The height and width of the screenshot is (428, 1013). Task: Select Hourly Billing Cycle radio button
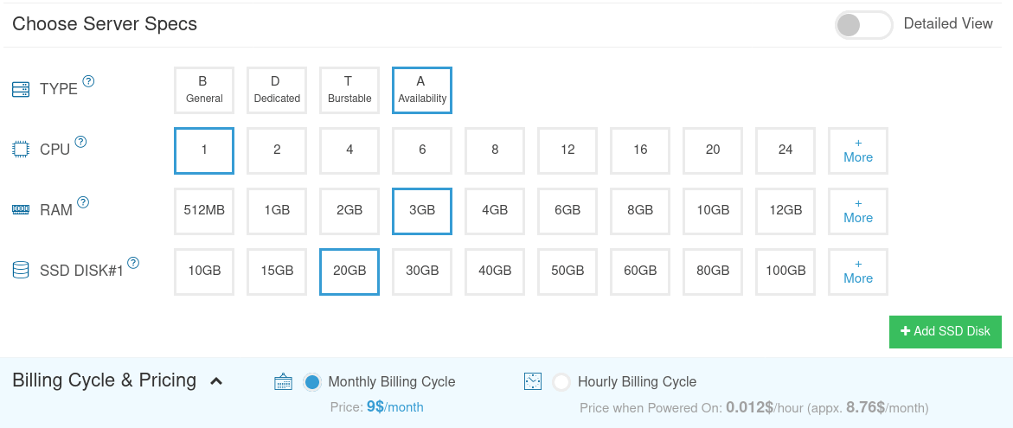(x=561, y=381)
